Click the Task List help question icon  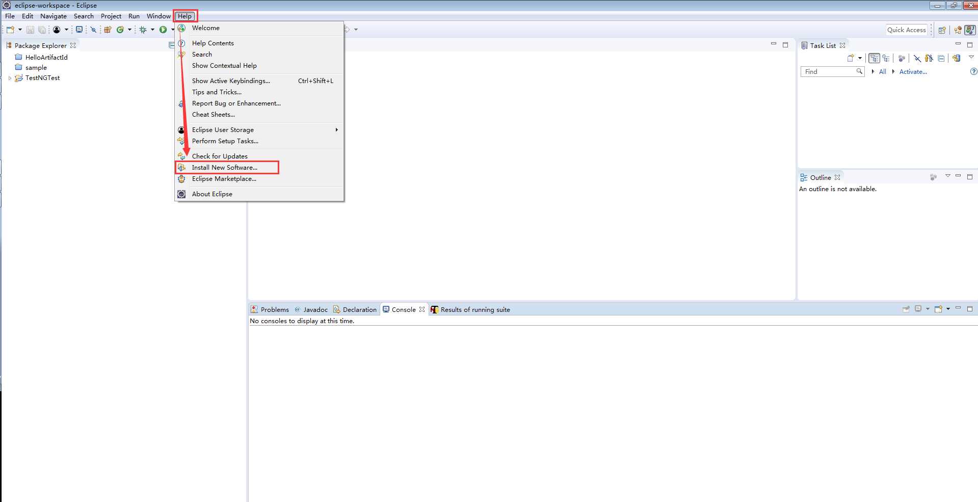coord(973,71)
